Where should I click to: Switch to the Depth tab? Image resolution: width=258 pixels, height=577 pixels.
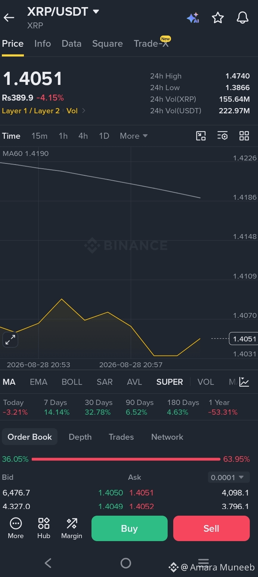tap(80, 437)
